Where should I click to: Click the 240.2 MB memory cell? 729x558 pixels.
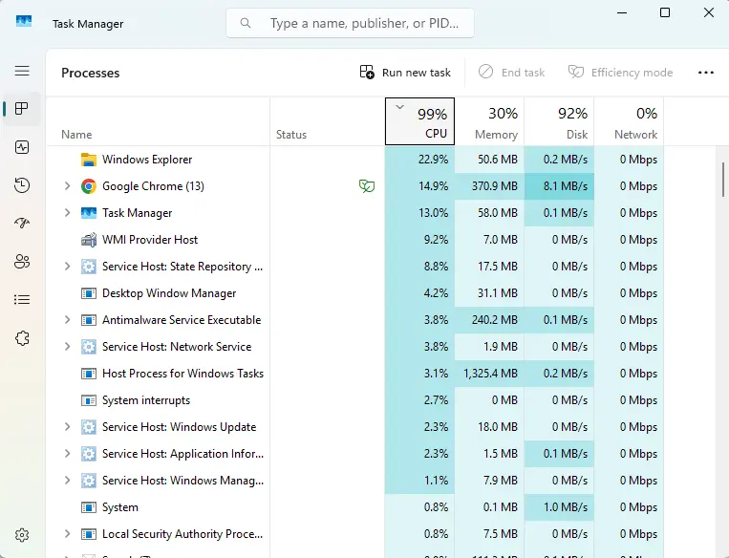[x=489, y=320]
